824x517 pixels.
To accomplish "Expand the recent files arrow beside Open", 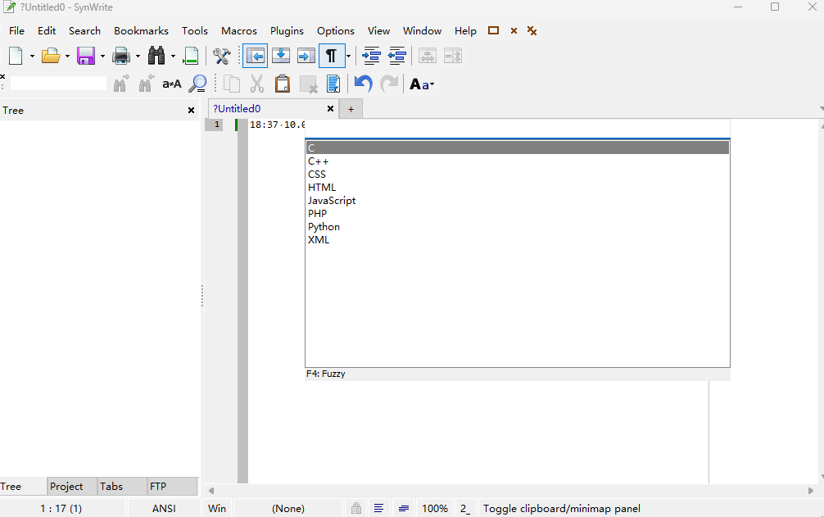I will pyautogui.click(x=67, y=57).
